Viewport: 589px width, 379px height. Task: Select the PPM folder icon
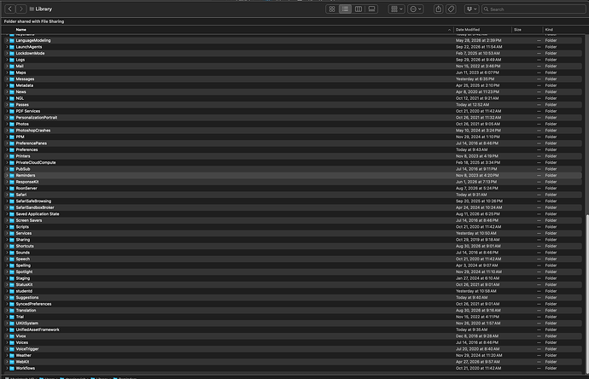(12, 137)
